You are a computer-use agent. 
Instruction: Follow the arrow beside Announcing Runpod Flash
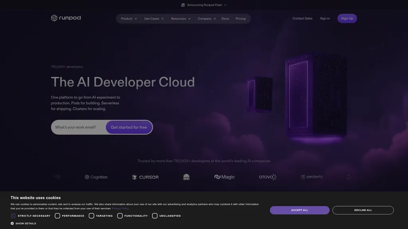[225, 5]
